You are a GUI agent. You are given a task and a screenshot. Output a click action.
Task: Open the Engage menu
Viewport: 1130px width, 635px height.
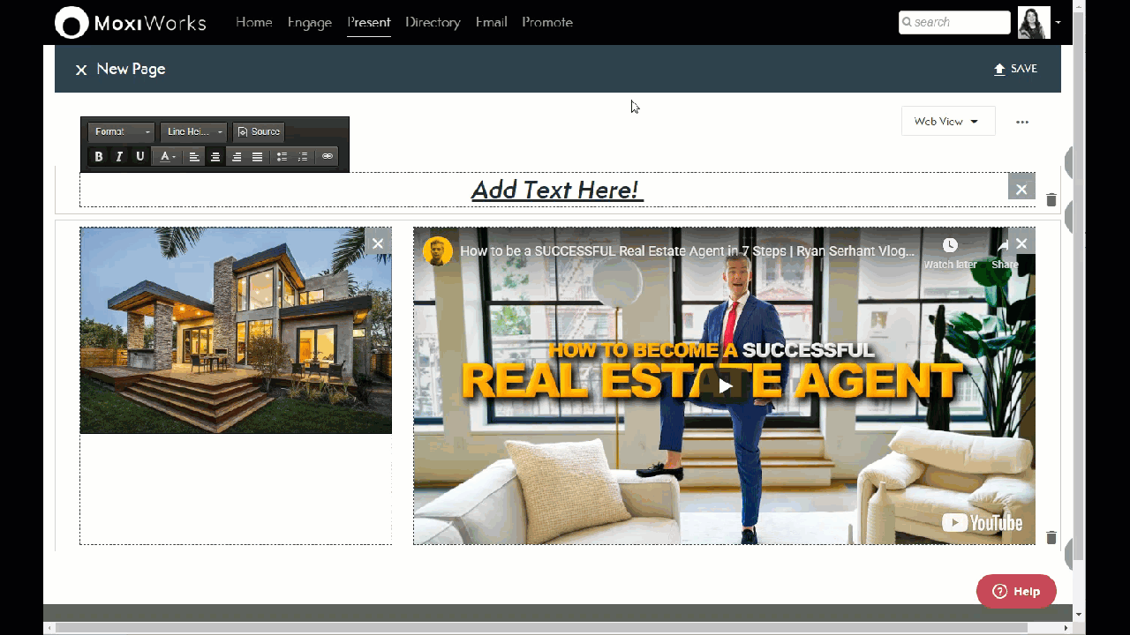click(310, 22)
